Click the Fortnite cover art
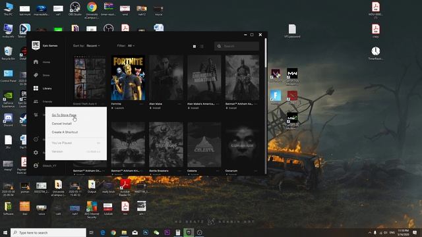 tap(128, 78)
